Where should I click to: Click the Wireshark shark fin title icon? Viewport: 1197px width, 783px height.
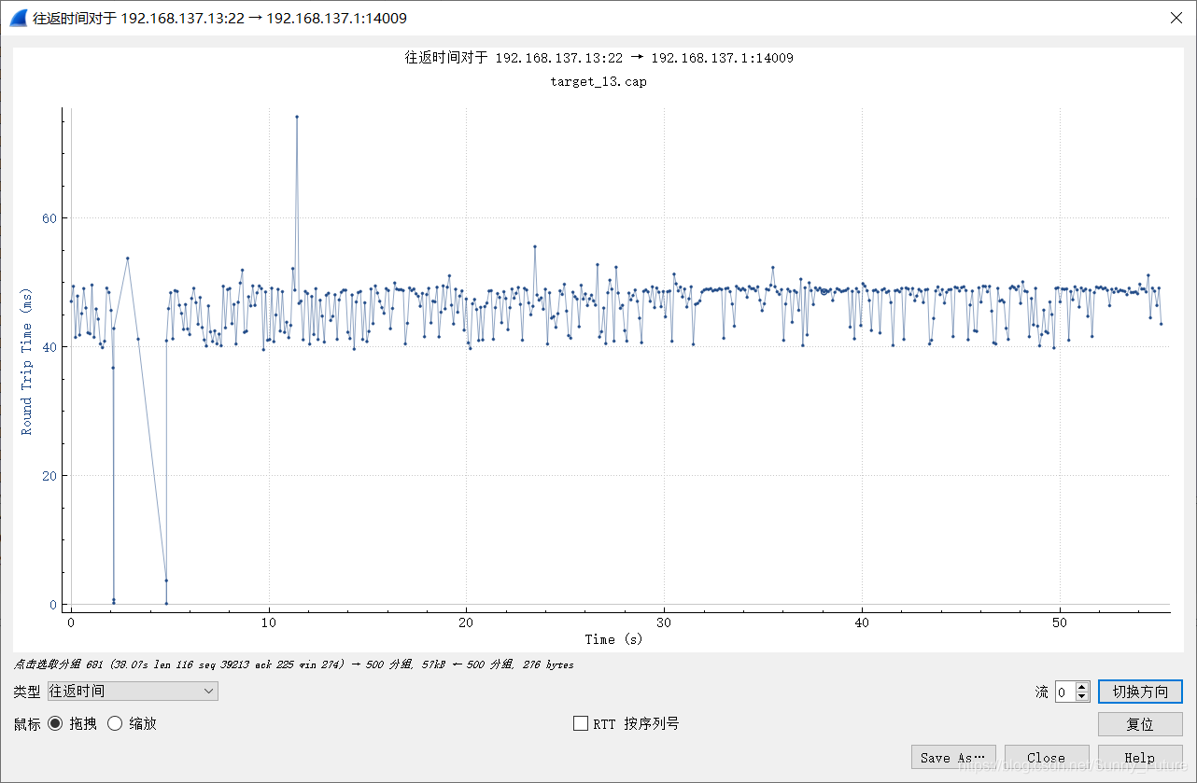tap(18, 18)
